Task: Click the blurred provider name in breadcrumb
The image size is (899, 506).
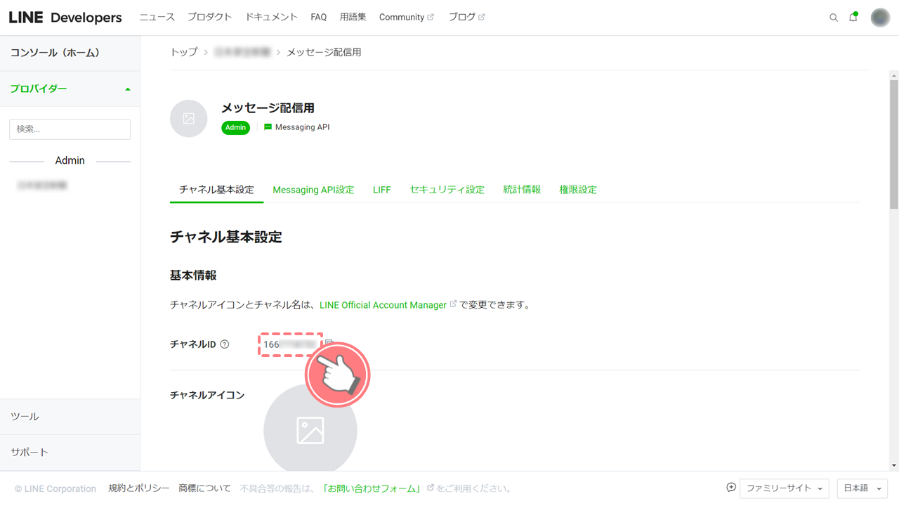Action: click(242, 52)
